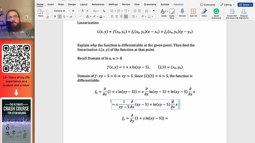This screenshot has height=143, width=255.
Task: Increase the paragraph indent
Action: (140, 11)
